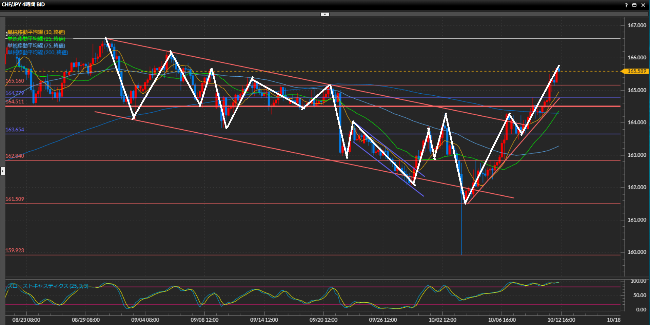
Task: Select the 162.840 price level label
Action: pyautogui.click(x=15, y=156)
